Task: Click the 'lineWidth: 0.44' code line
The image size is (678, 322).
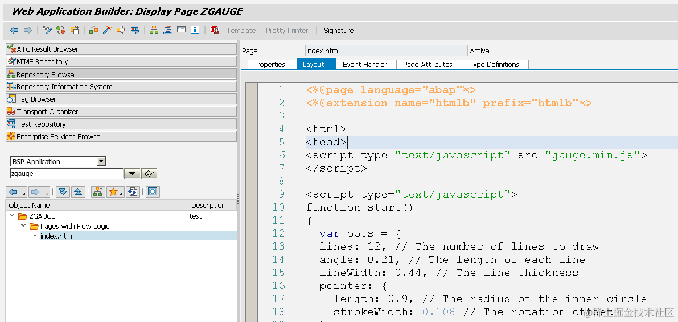Action: [x=449, y=273]
